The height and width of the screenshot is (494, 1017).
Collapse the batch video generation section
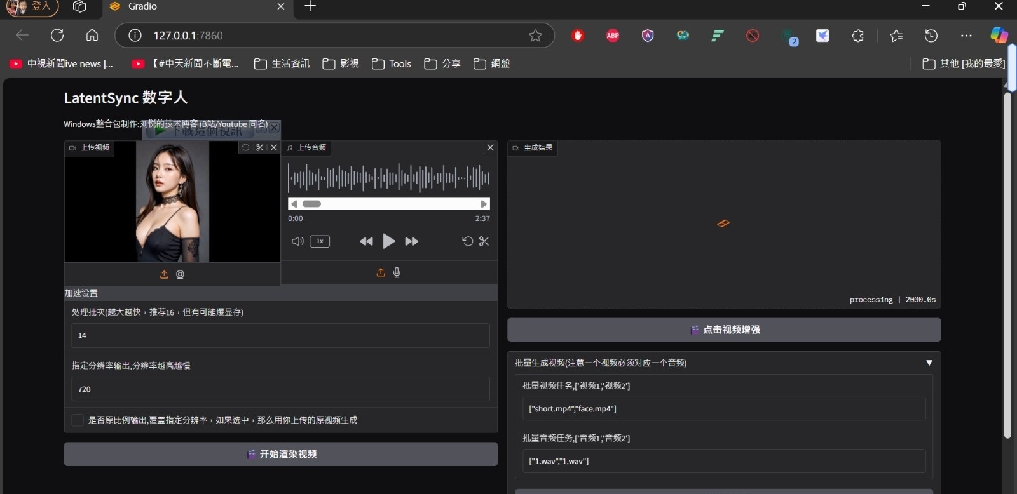click(x=929, y=363)
